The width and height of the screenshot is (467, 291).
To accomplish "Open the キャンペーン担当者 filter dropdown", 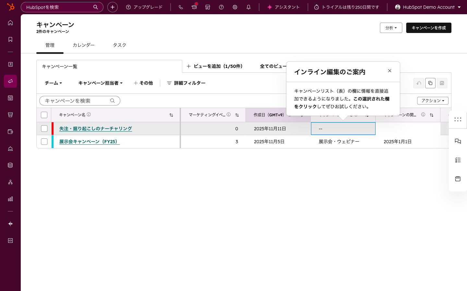I will tap(100, 83).
